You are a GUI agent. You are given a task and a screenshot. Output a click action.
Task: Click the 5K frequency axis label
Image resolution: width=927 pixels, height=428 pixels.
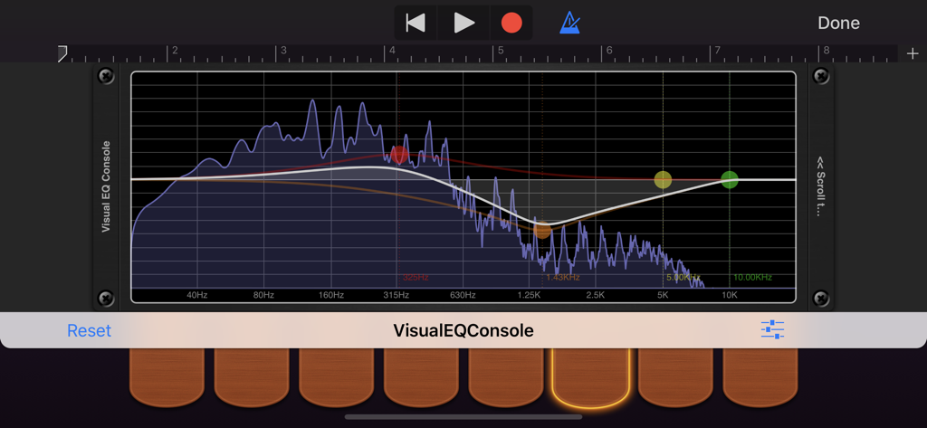pos(663,295)
